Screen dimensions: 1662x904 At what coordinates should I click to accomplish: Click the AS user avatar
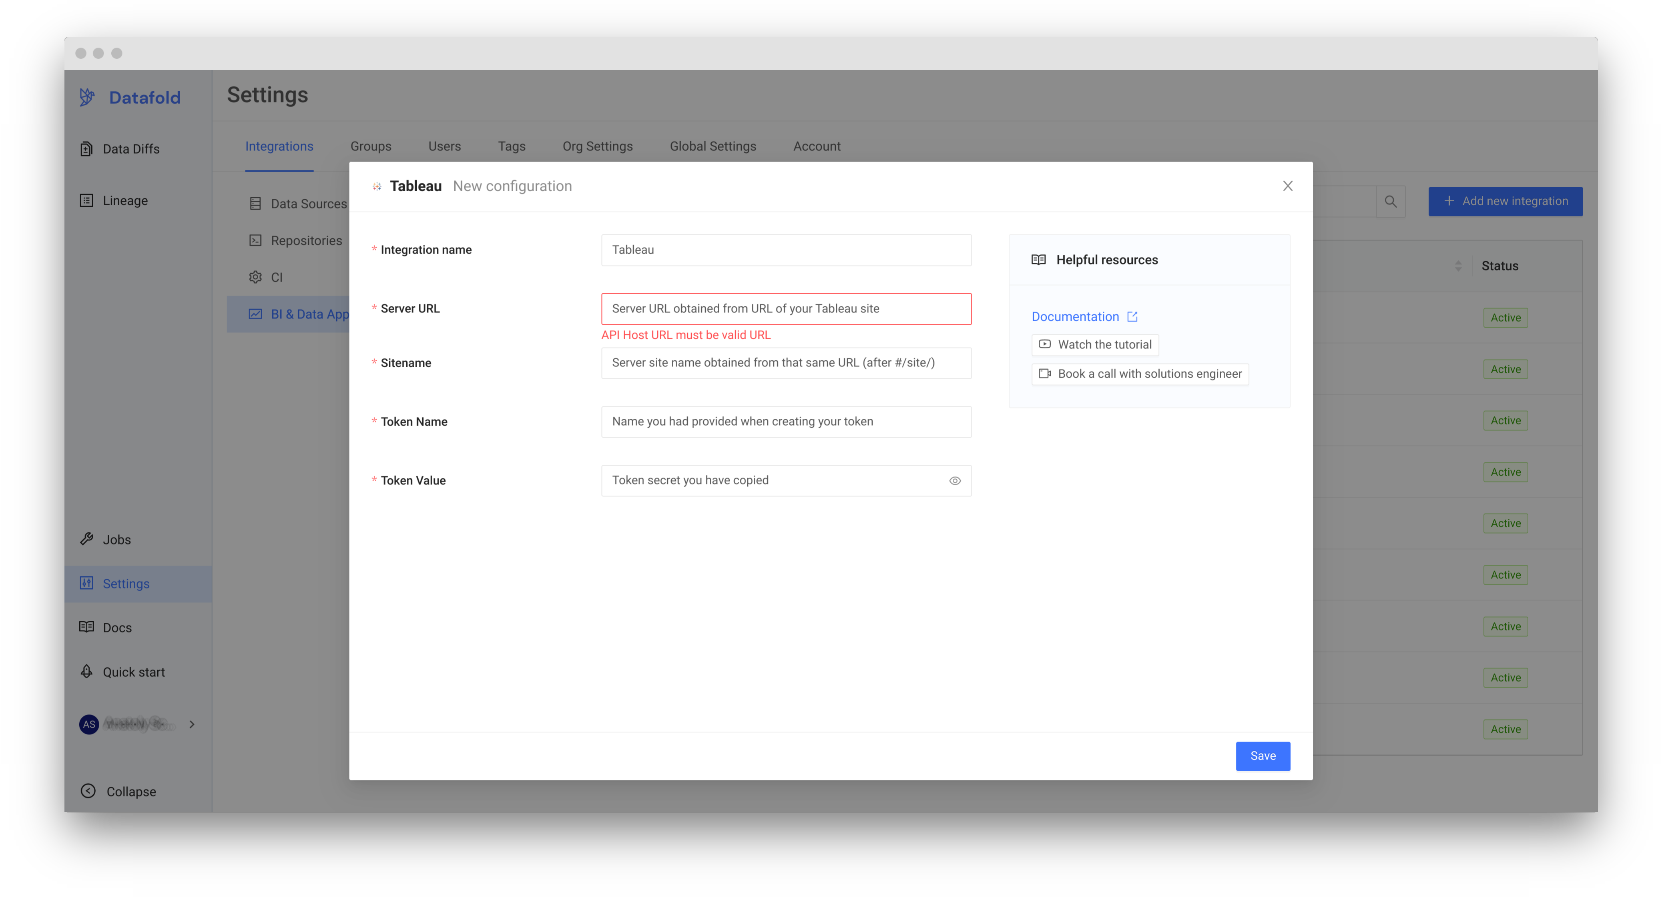pyautogui.click(x=89, y=724)
